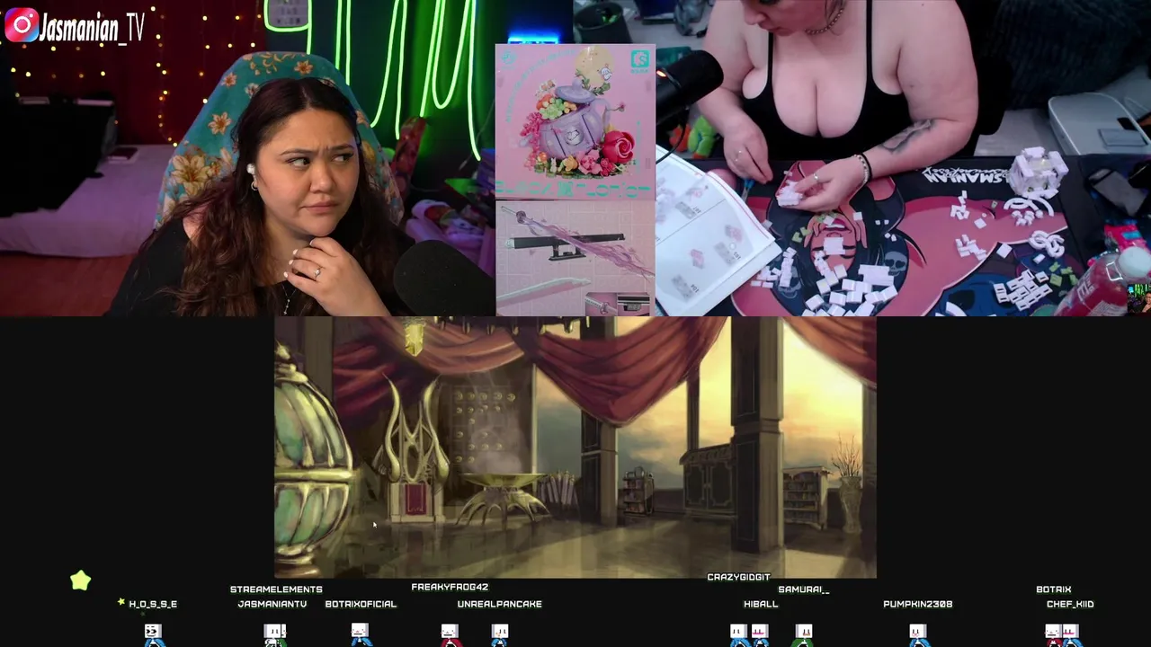Click the avatar under H_O_S_S_E

(x=154, y=635)
